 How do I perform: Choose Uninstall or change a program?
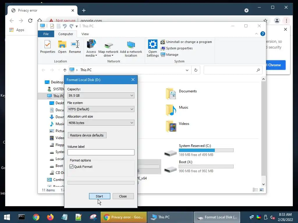186,42
